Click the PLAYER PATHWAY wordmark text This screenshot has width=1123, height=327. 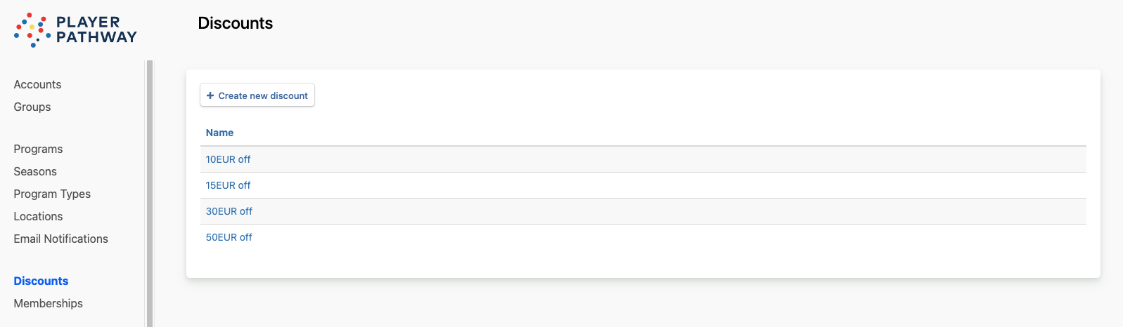tap(96, 29)
